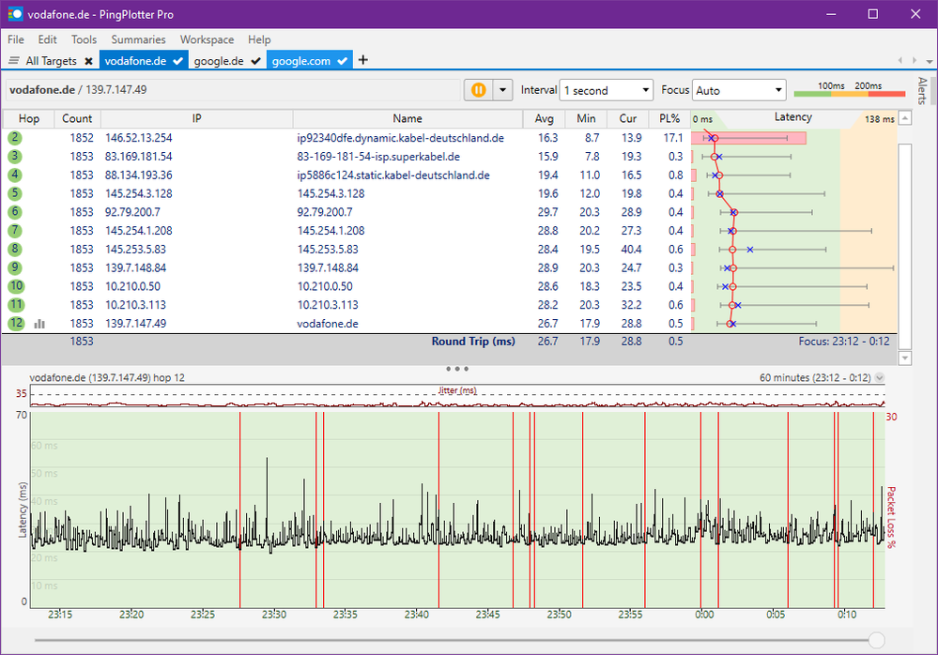Click the PingPlotter app icon in title bar
The image size is (938, 655).
pyautogui.click(x=15, y=15)
